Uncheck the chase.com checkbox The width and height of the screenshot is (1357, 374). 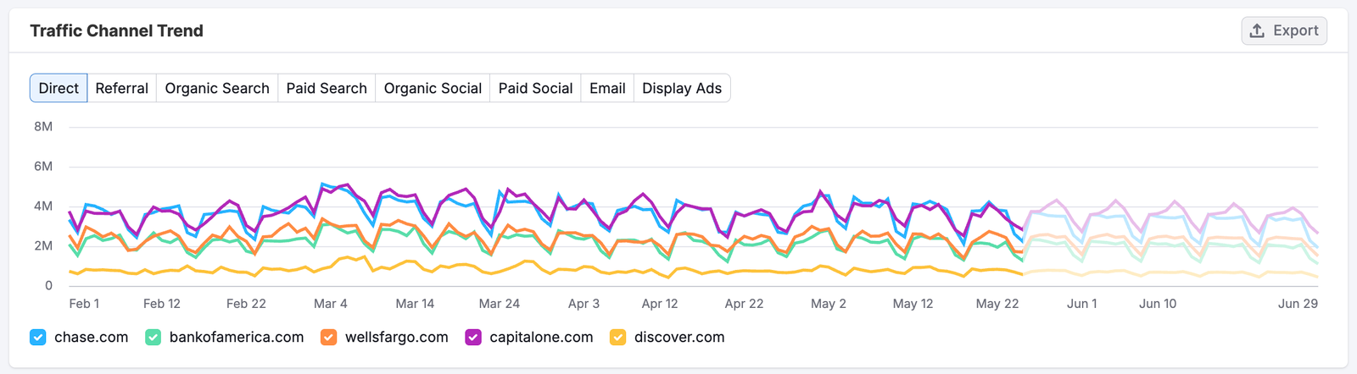tap(38, 337)
